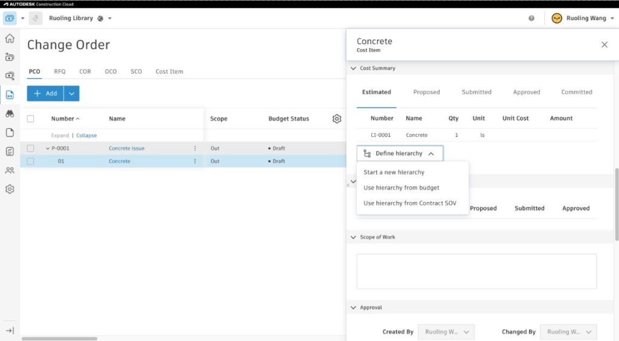Click the help question mark icon
This screenshot has height=341, width=619.
[531, 18]
